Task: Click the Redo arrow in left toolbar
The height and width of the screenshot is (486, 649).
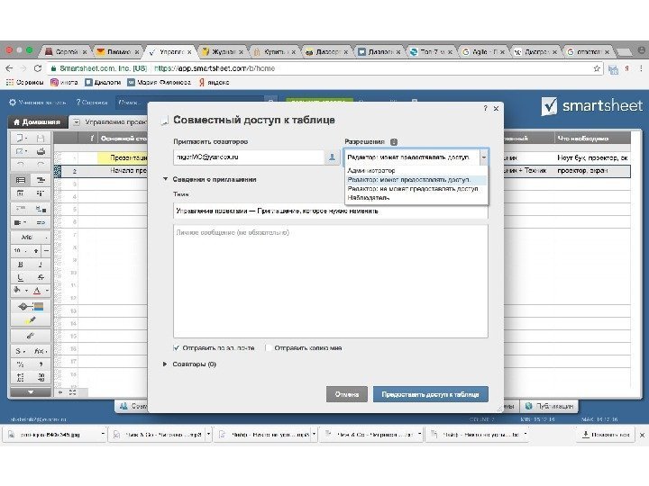Action: 41,165
